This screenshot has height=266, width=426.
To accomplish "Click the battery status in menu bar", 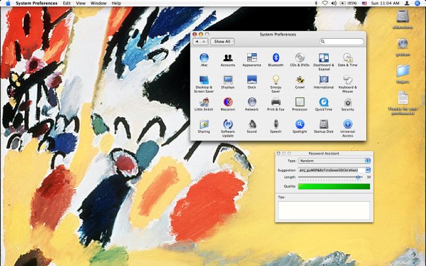I will point(348,3).
